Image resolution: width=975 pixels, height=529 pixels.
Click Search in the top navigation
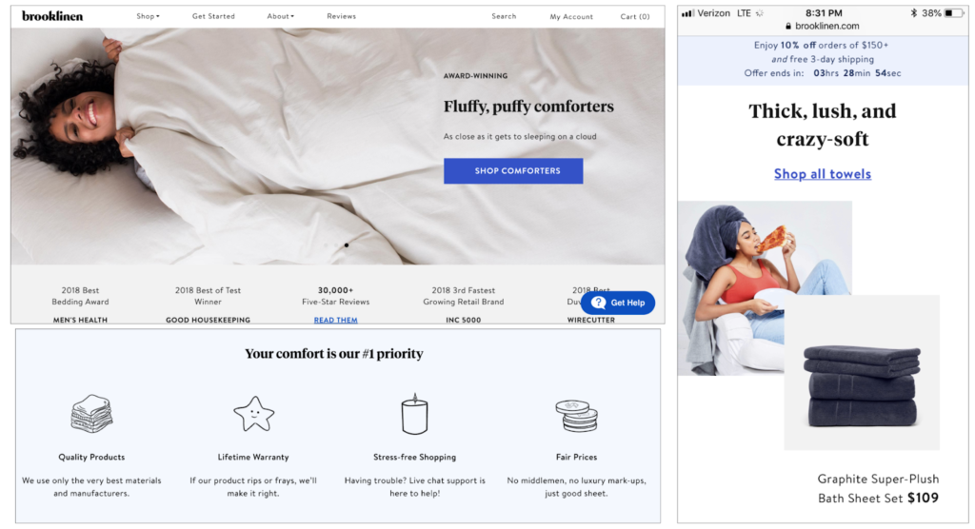click(504, 16)
